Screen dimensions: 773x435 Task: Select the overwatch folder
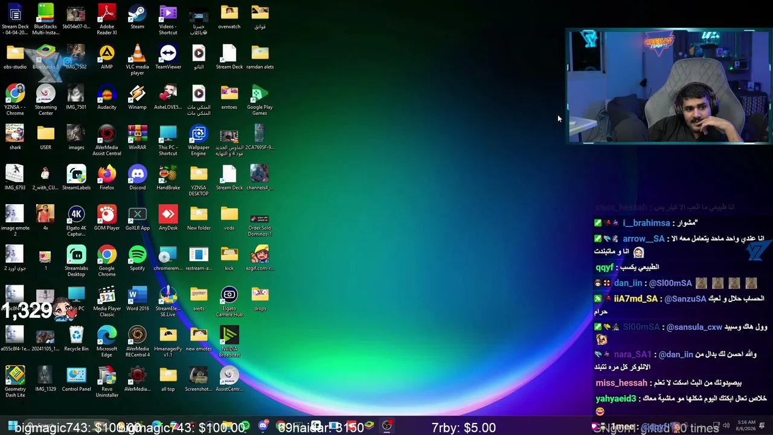pos(229,16)
